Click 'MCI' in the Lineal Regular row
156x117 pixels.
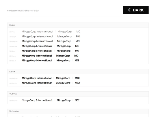pyautogui.click(x=77, y=41)
